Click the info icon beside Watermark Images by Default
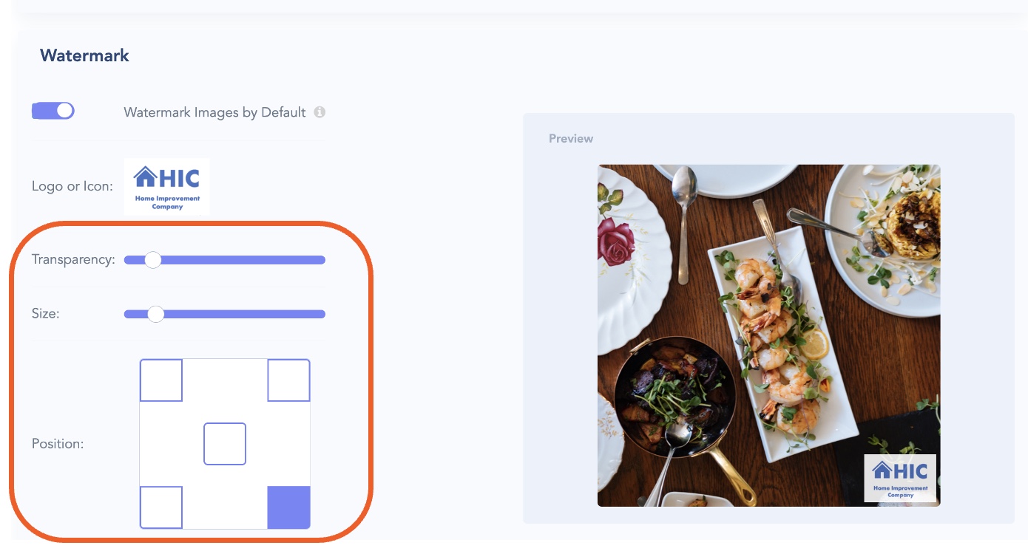 [319, 112]
